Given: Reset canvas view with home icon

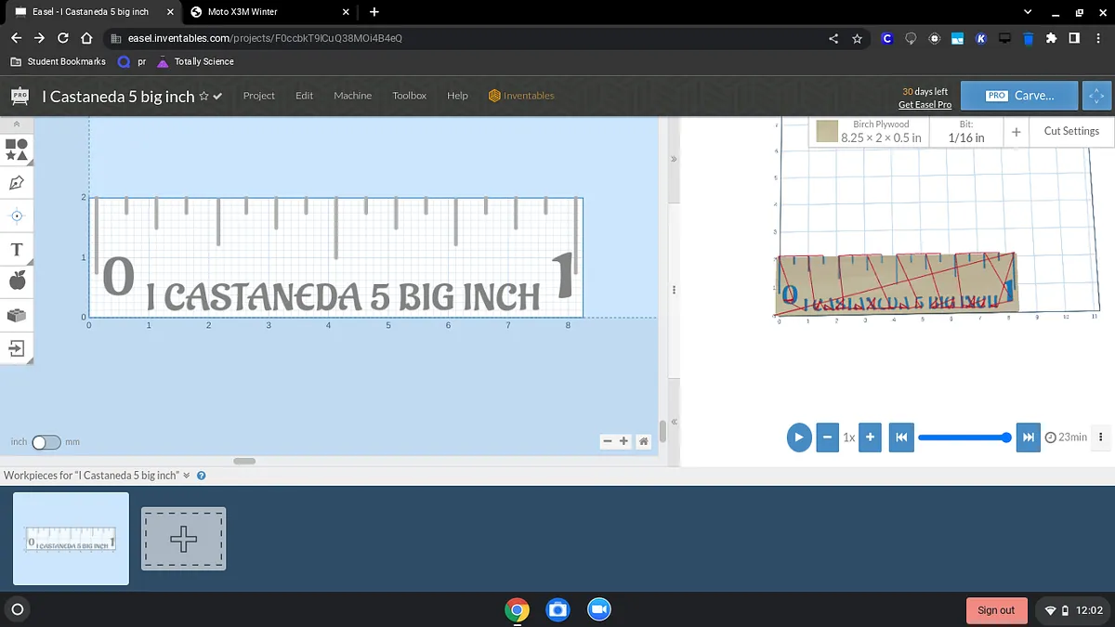Looking at the screenshot, I should point(643,442).
